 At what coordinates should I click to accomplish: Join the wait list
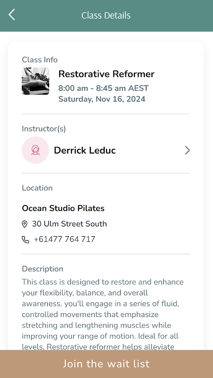pyautogui.click(x=106, y=364)
